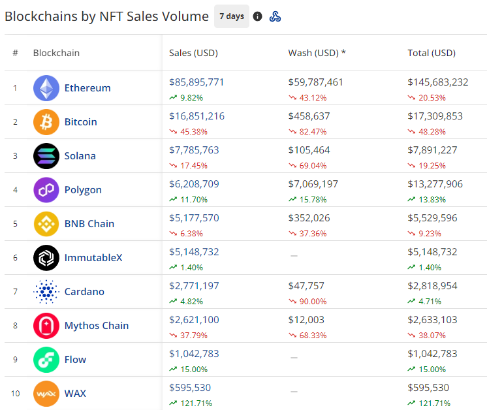Open the Bitcoin blockchain link

pos(81,121)
